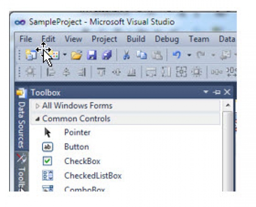Toggle the Toolbox auto-hide pin

217,92
